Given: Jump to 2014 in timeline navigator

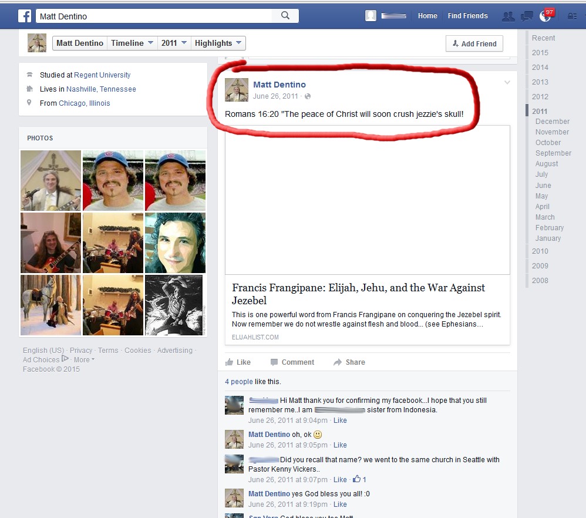Looking at the screenshot, I should point(540,68).
